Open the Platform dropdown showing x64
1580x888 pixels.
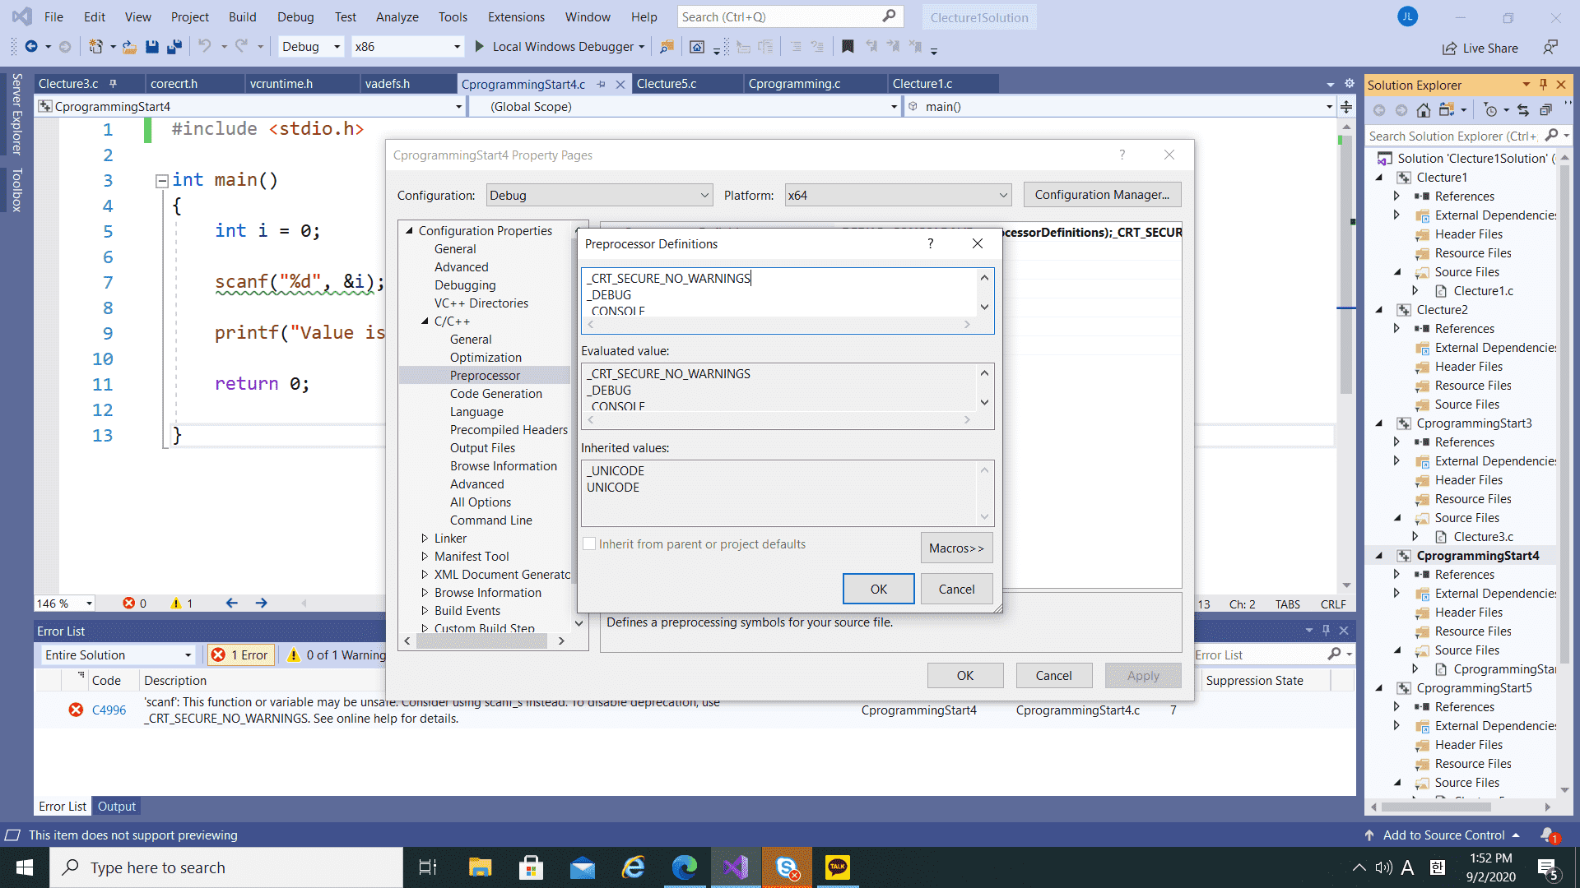pyautogui.click(x=897, y=196)
